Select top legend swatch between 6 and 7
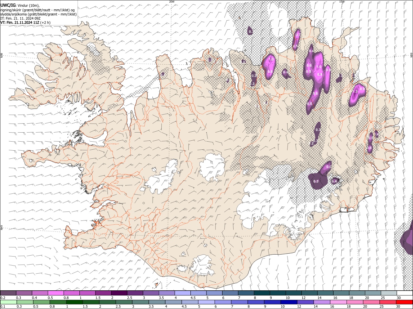This screenshot has height=309, width=413. [230, 293]
